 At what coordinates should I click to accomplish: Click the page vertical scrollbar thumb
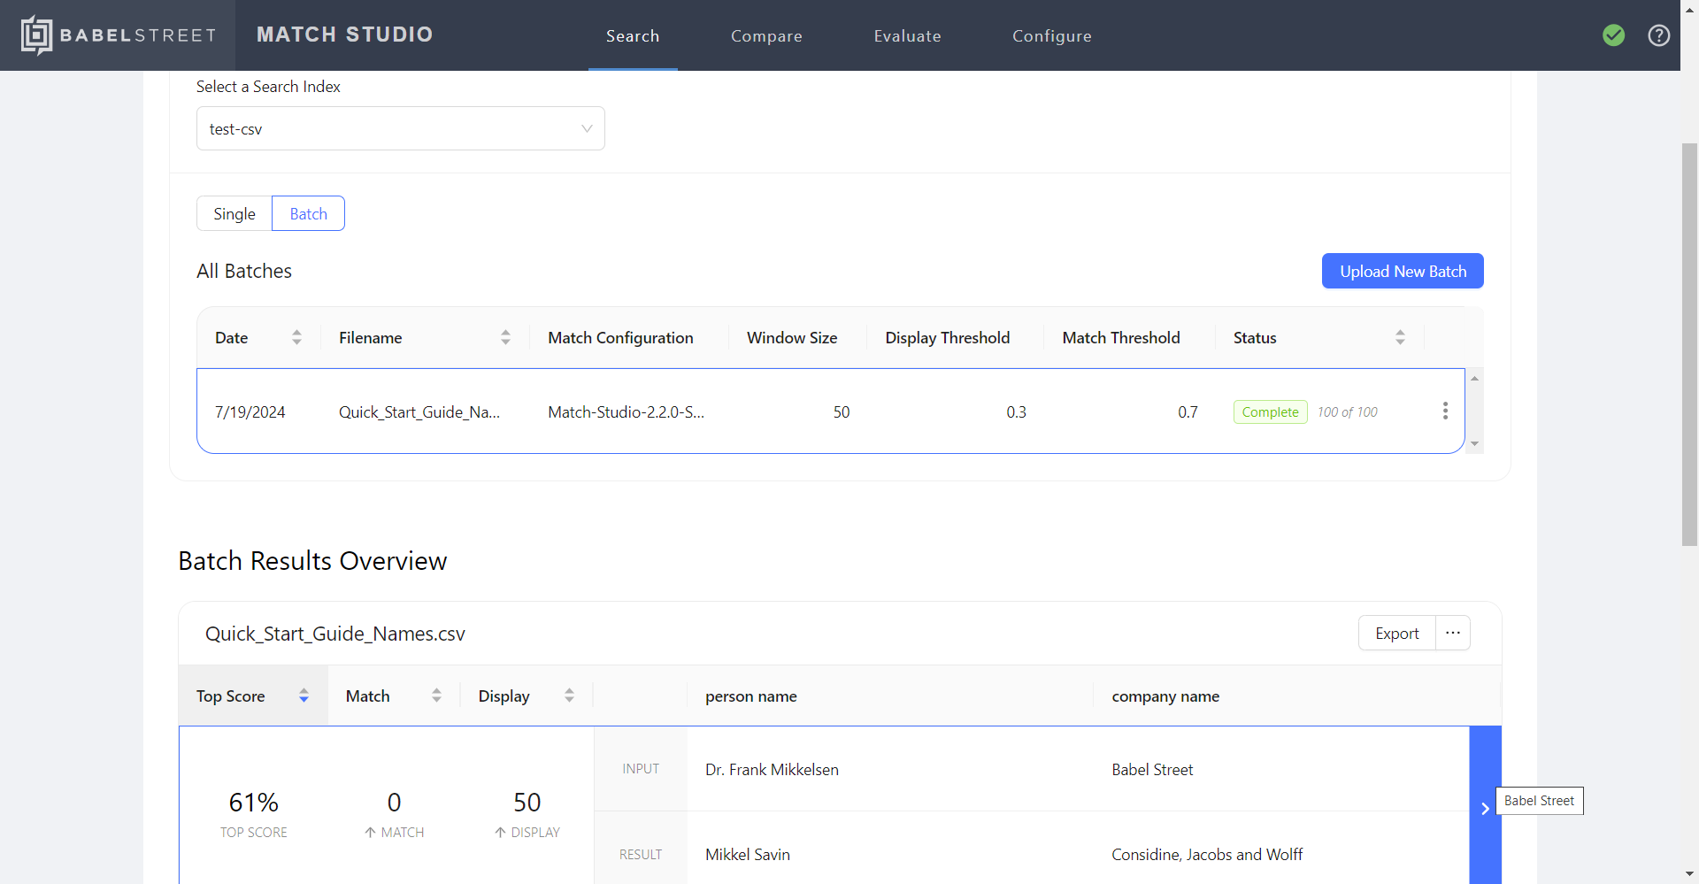1689,343
